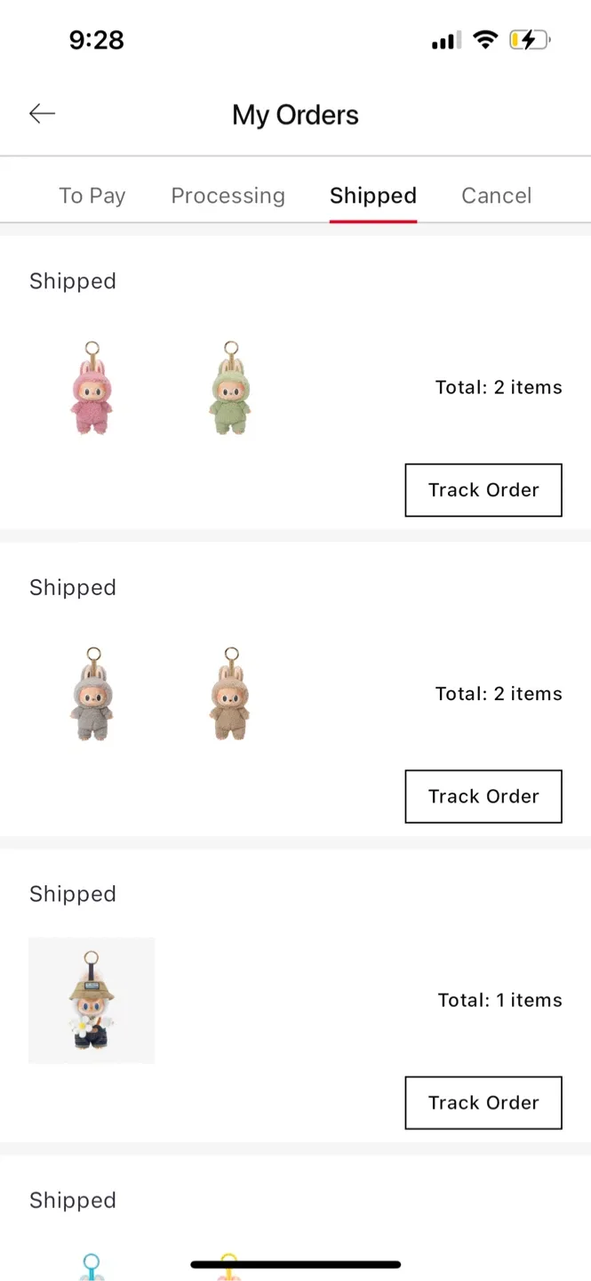Tap the status bar clock showing 9:28
This screenshot has width=591, height=1281.
click(97, 40)
